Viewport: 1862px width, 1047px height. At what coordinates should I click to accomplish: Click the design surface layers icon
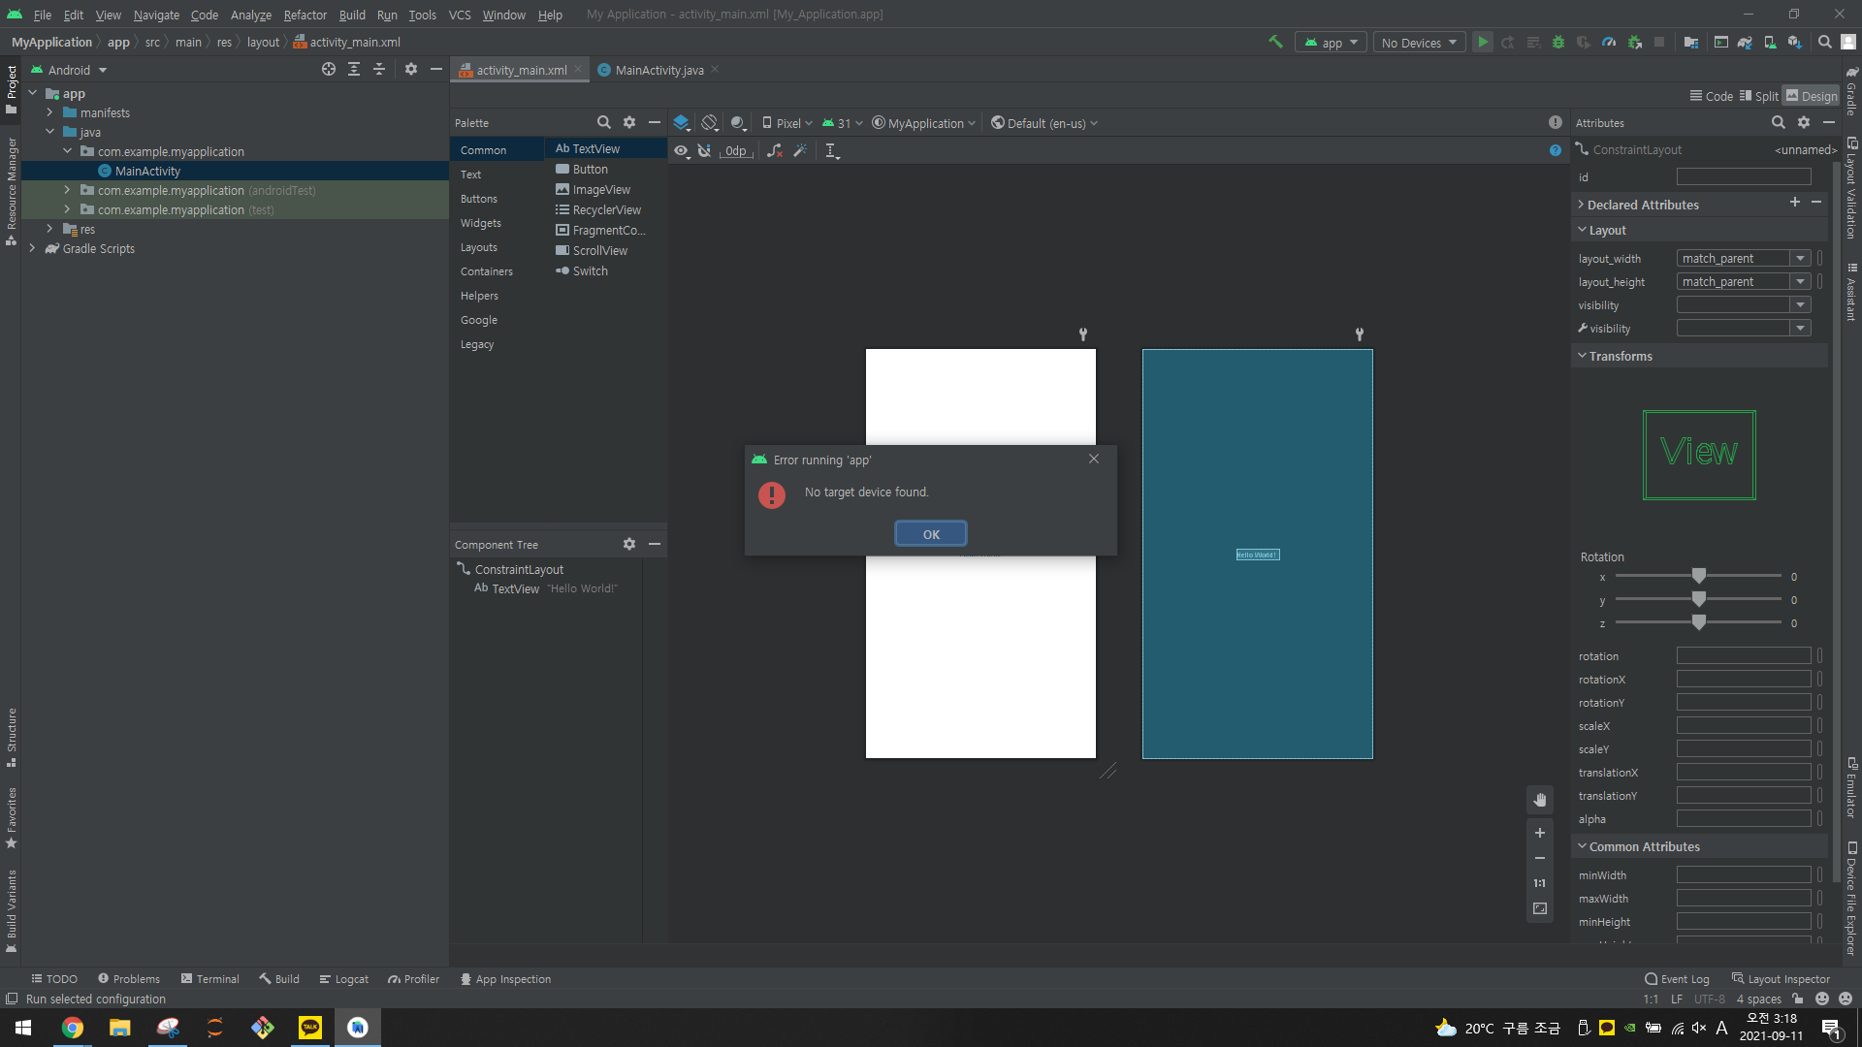coord(681,123)
